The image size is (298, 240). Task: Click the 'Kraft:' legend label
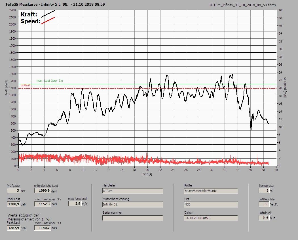(x=29, y=14)
